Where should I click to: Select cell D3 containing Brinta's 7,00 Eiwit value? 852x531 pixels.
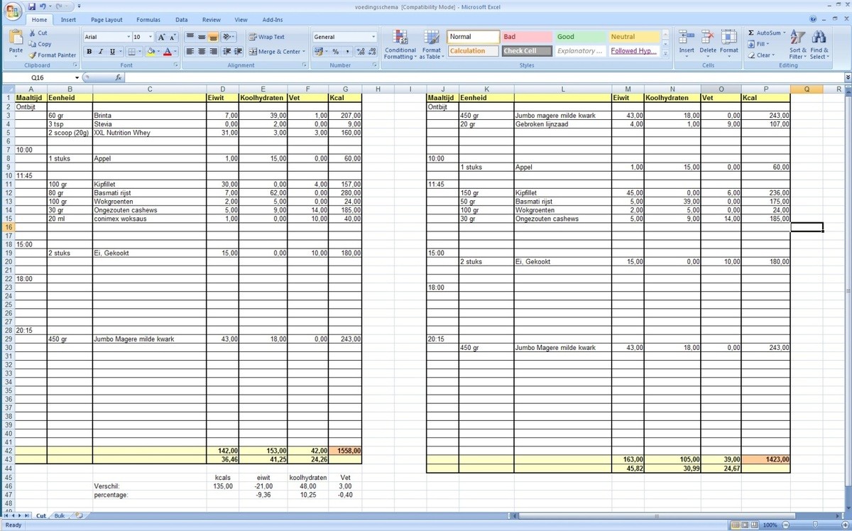tap(222, 115)
